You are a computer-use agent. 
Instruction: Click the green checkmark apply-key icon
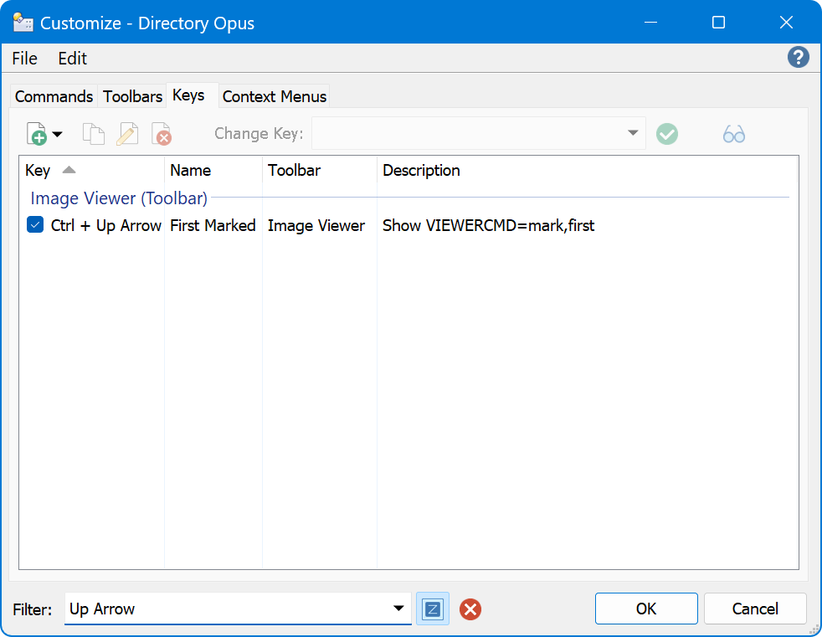coord(667,134)
